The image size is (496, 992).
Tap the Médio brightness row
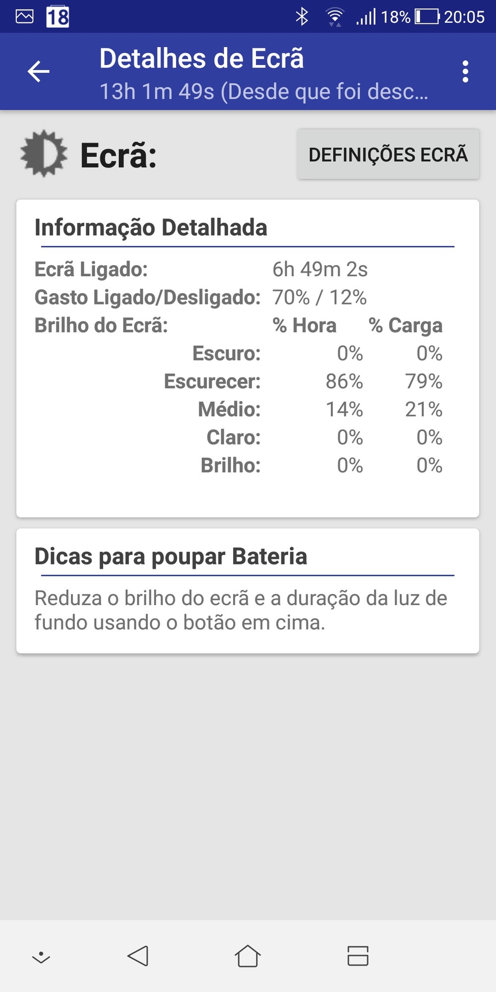pos(319,409)
